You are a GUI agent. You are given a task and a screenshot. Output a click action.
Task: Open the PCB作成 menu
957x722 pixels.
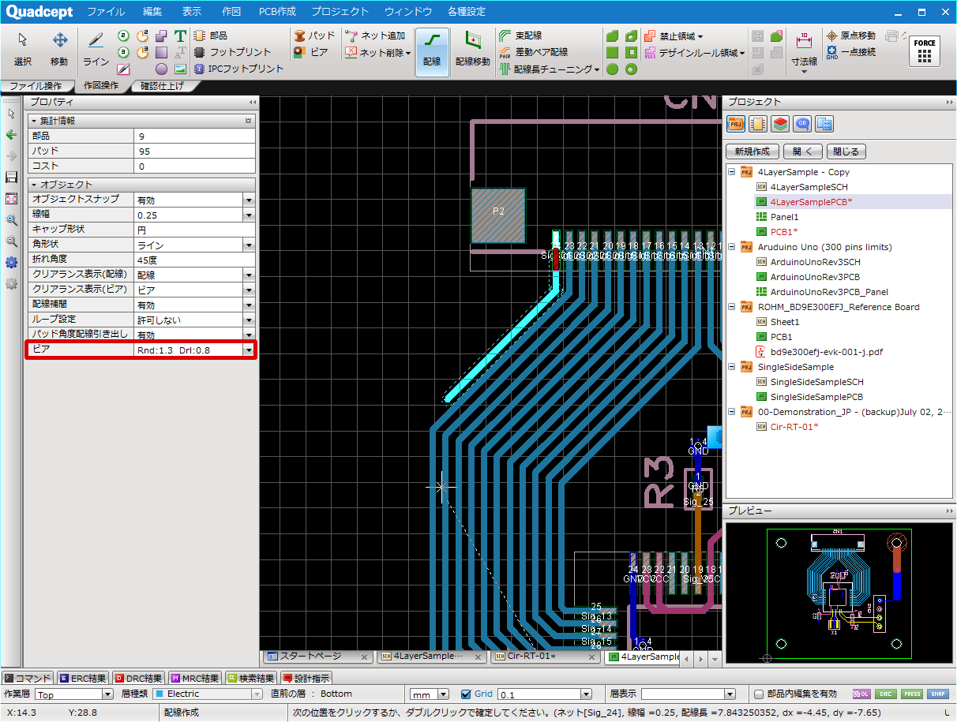click(277, 12)
